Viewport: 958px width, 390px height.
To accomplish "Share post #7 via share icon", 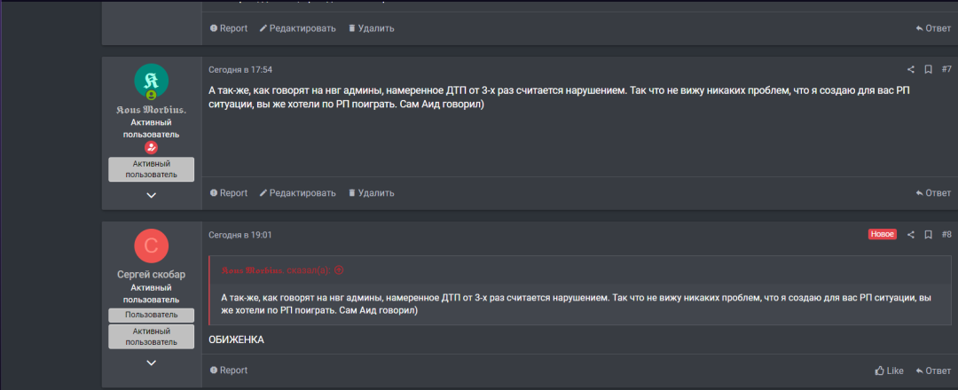I will point(910,69).
